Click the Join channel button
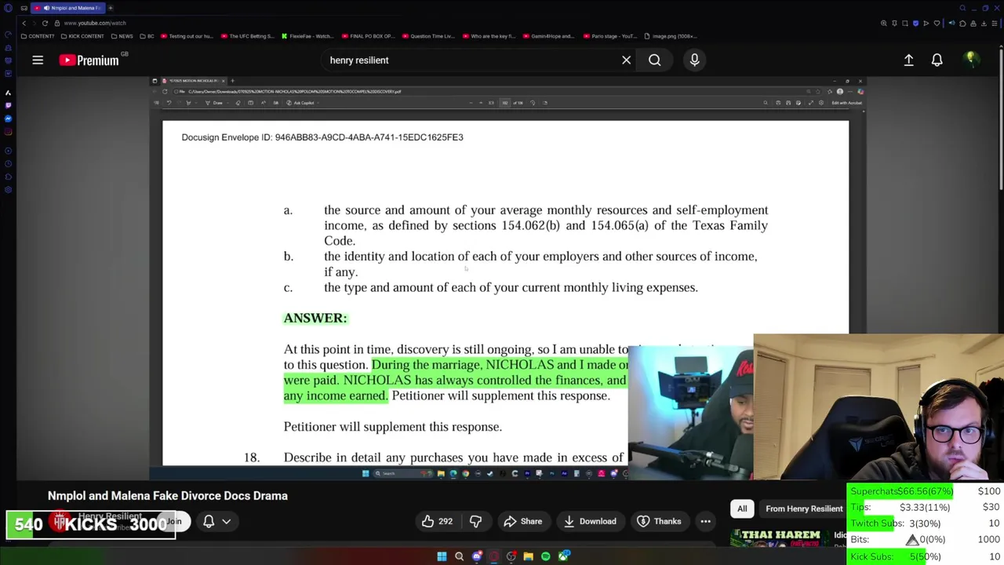The height and width of the screenshot is (565, 1004). pyautogui.click(x=174, y=521)
